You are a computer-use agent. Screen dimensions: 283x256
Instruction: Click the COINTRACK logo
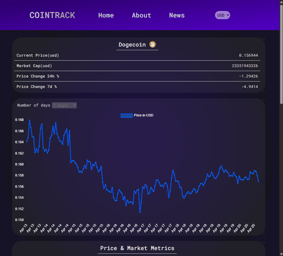[x=52, y=15]
